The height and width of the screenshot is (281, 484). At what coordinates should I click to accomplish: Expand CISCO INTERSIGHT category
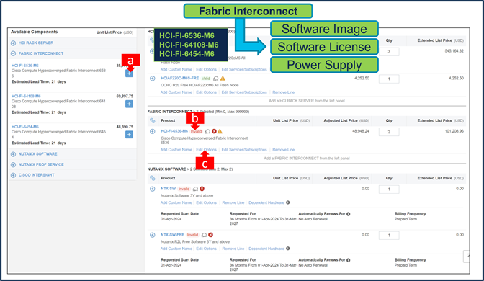[x=13, y=175]
